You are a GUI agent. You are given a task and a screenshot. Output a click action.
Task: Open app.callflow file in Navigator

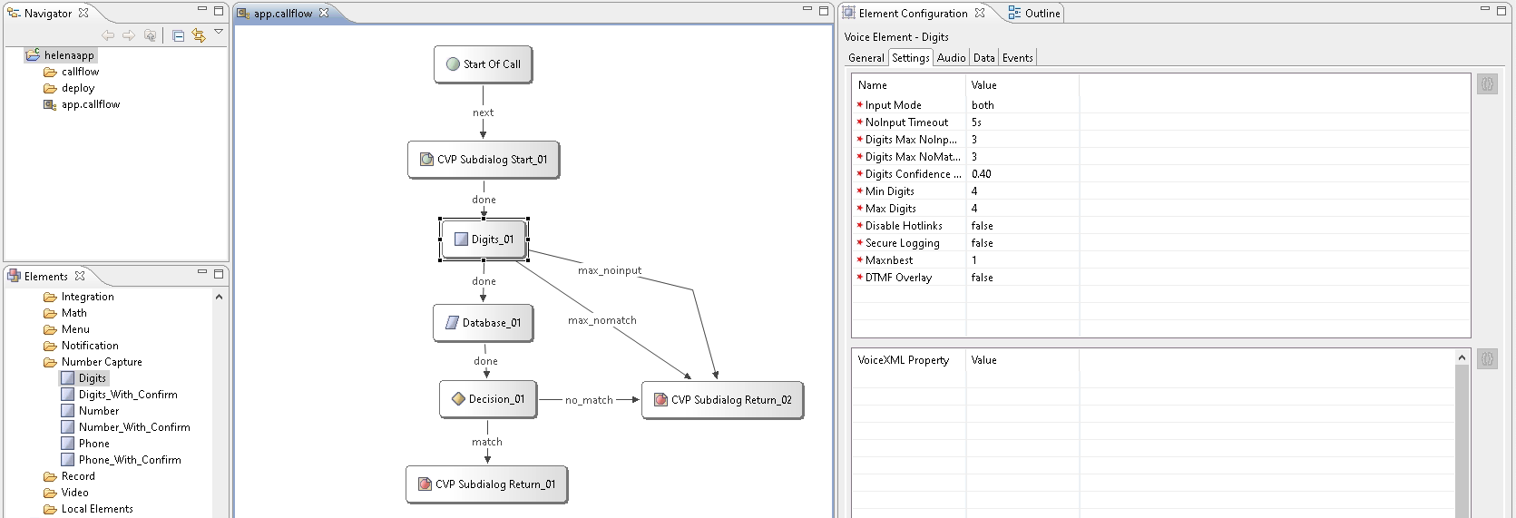[x=90, y=104]
